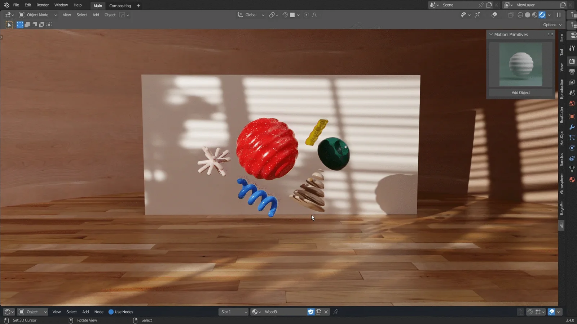Image resolution: width=577 pixels, height=324 pixels.
Task: Pause the viewport render
Action: click(x=558, y=15)
